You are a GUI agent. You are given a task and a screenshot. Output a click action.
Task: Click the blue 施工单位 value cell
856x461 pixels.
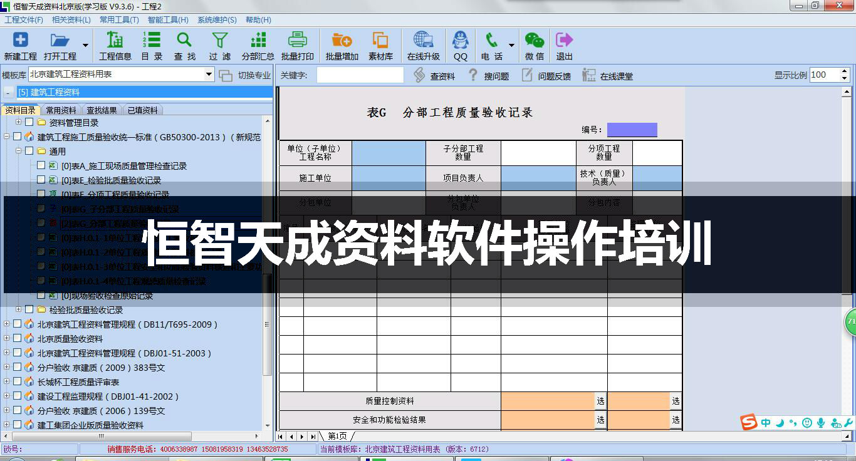389,178
